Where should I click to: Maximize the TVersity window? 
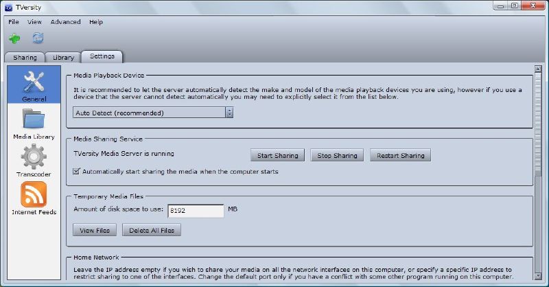[x=514, y=5]
